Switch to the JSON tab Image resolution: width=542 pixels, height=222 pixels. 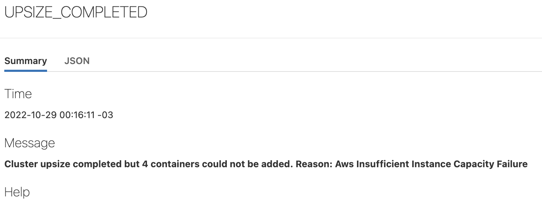(x=77, y=61)
